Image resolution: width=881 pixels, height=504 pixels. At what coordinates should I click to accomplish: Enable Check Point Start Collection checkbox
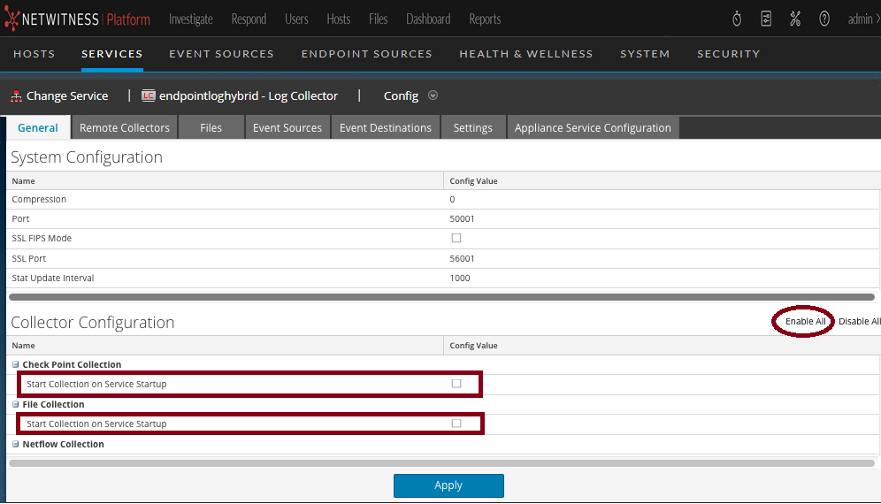point(456,384)
